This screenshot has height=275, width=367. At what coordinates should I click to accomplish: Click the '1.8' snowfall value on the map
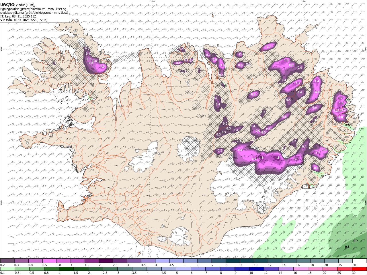click(277, 158)
